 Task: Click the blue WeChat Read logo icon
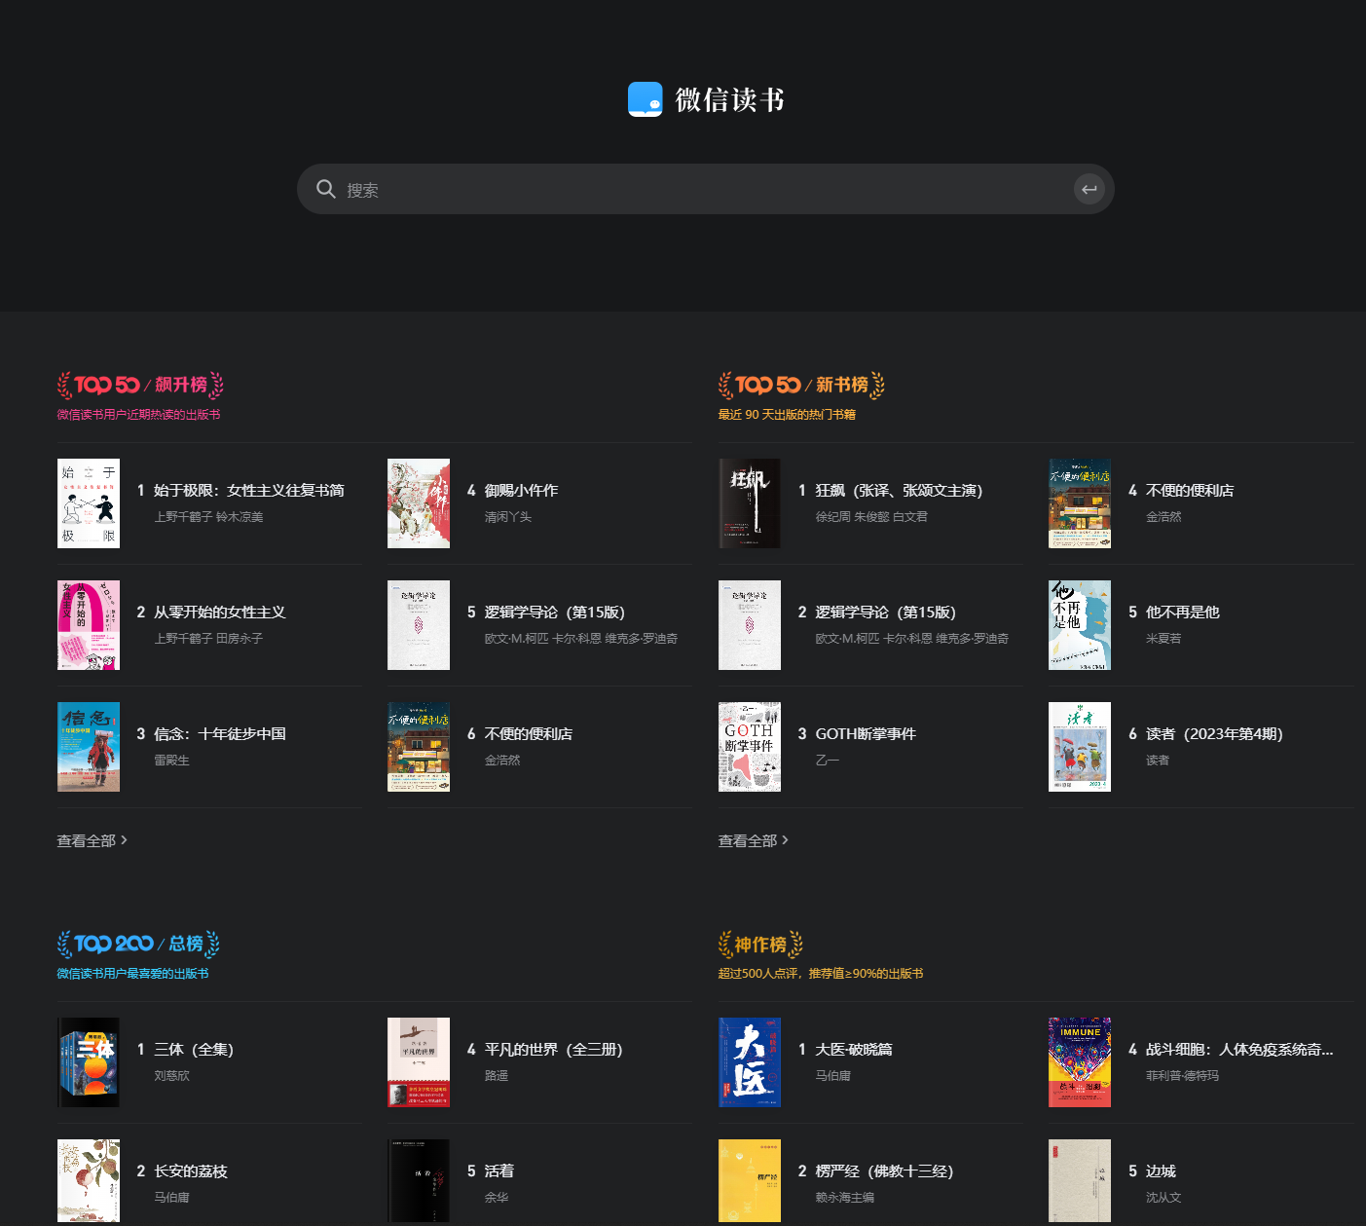point(646,99)
